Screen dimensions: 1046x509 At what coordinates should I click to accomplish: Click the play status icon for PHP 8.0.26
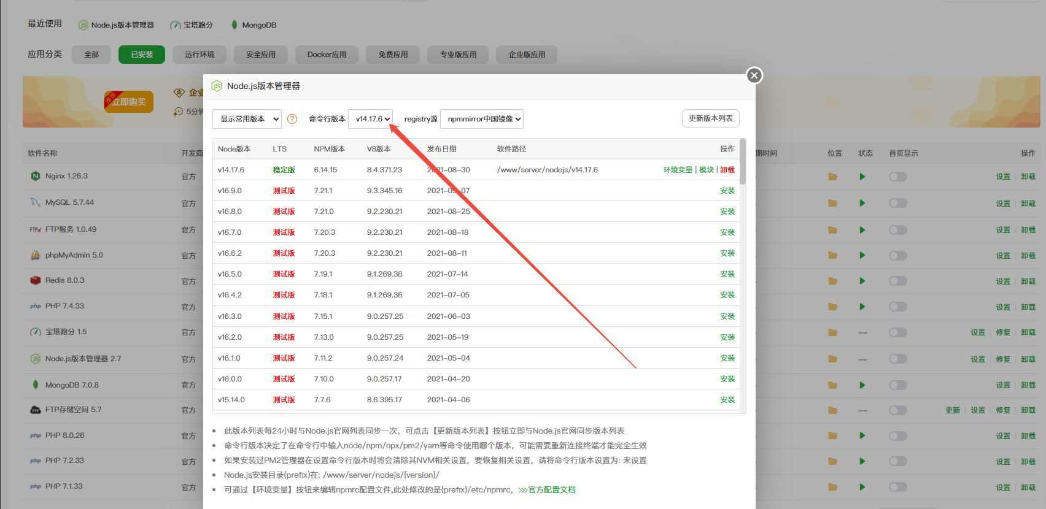pos(862,435)
